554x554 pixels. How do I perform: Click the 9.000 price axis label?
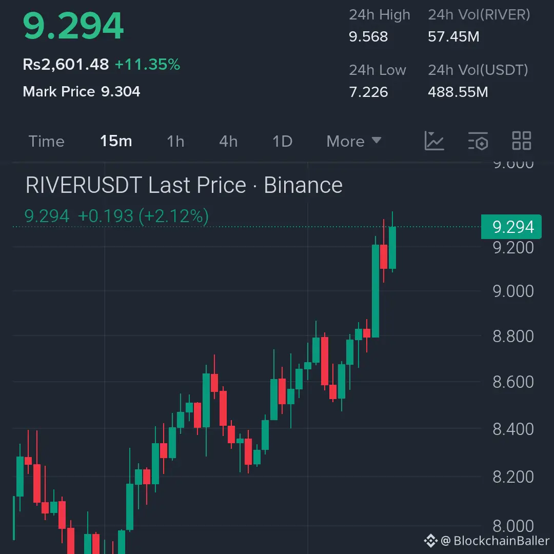[513, 291]
